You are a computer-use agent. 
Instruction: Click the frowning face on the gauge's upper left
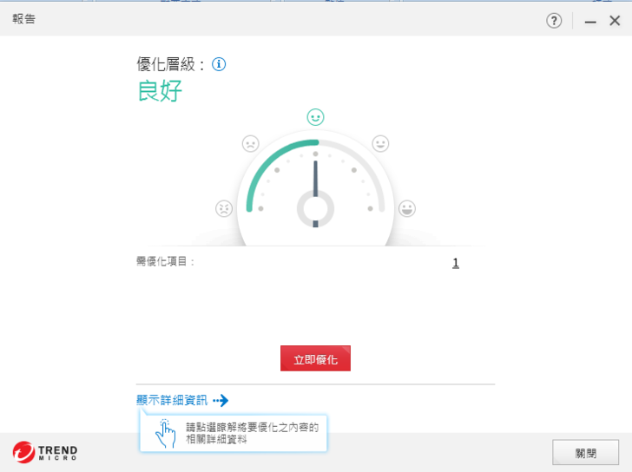250,143
